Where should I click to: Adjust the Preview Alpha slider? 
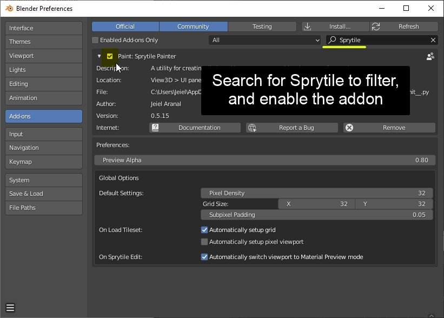point(265,160)
